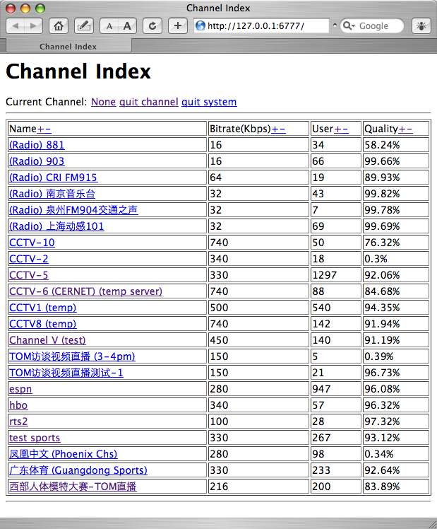Decrease text size with small A button

[109, 25]
